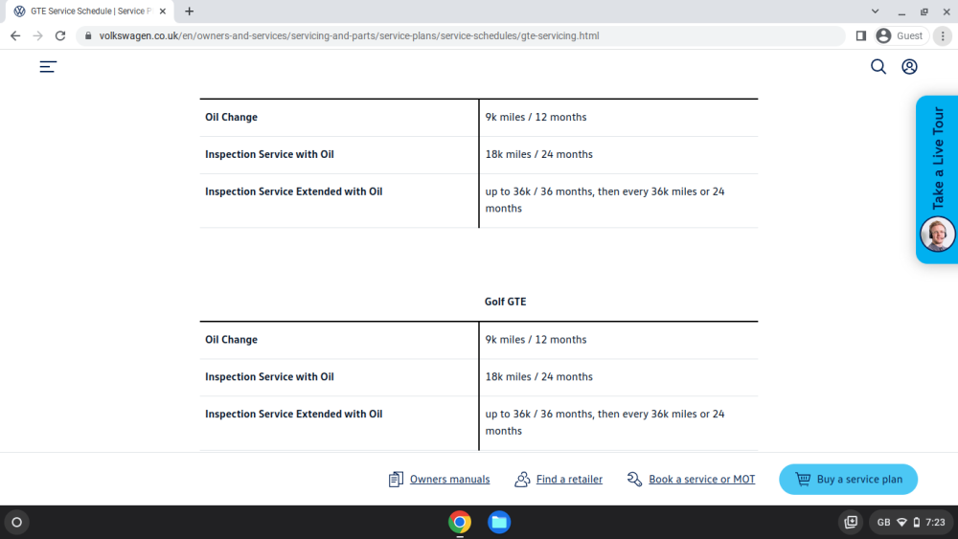958x539 pixels.
Task: Expand the tab search chevron
Action: pos(875,11)
